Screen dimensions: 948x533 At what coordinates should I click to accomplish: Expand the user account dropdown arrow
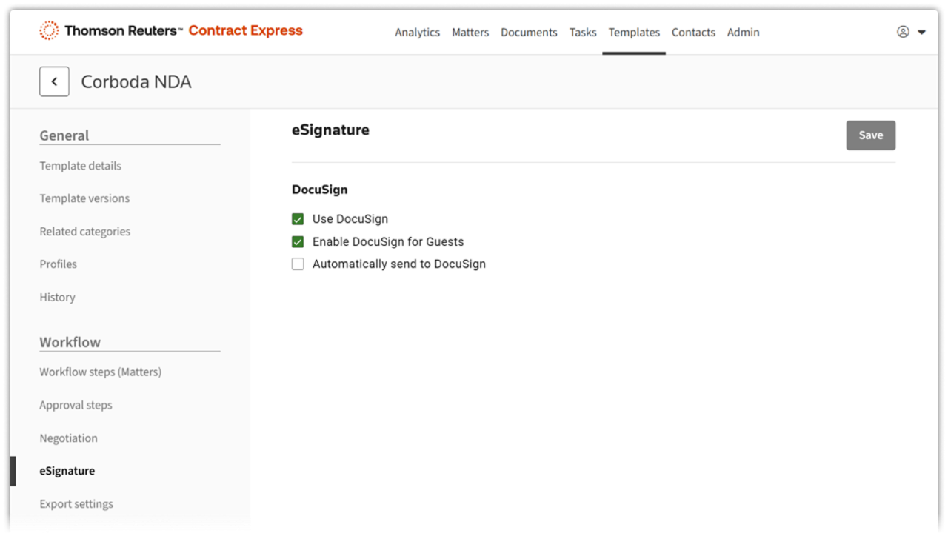[922, 33]
